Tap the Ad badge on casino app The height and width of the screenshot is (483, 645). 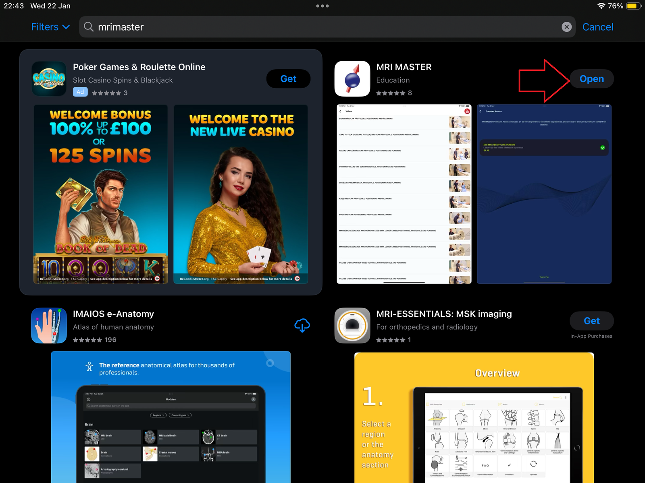(80, 92)
